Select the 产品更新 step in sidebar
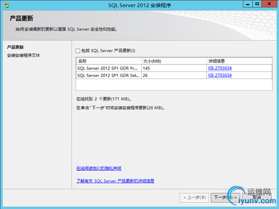The width and height of the screenshot is (279, 209). pyautogui.click(x=15, y=47)
